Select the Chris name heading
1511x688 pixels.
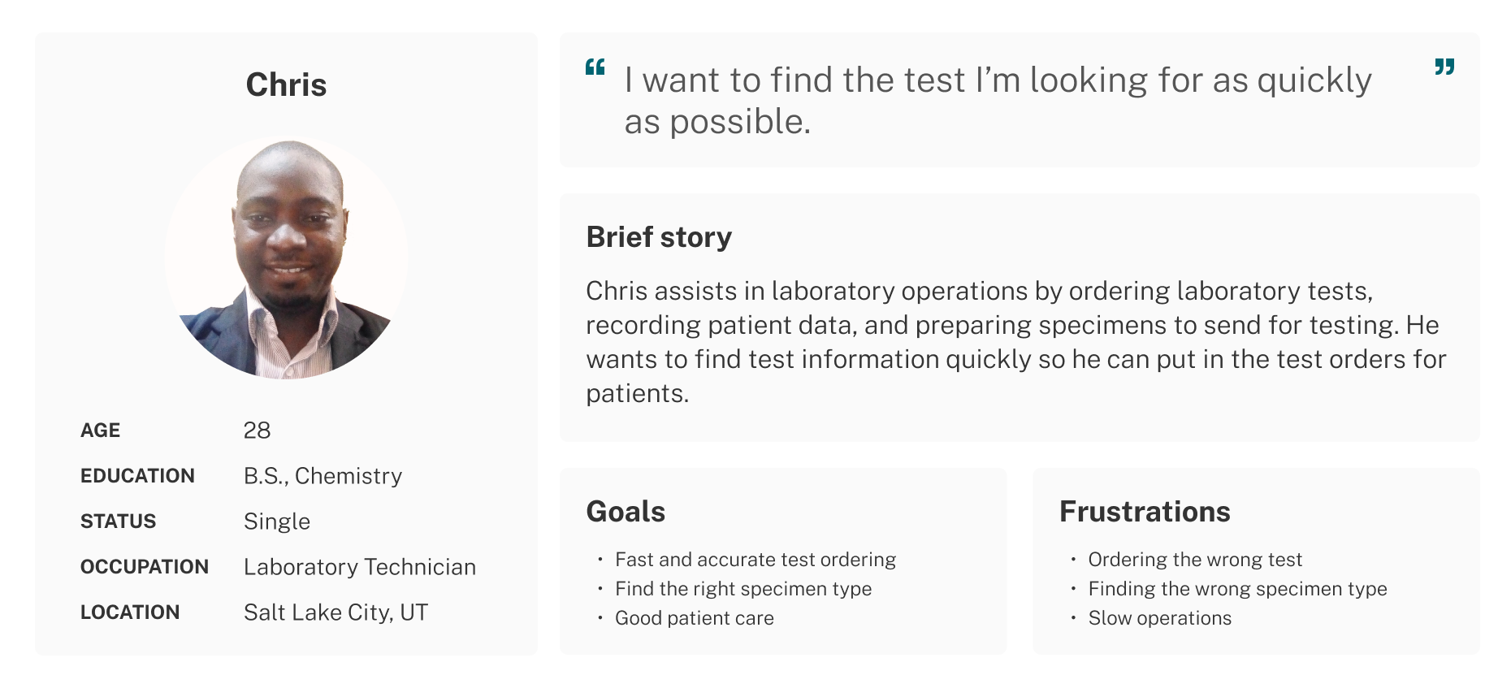click(286, 84)
